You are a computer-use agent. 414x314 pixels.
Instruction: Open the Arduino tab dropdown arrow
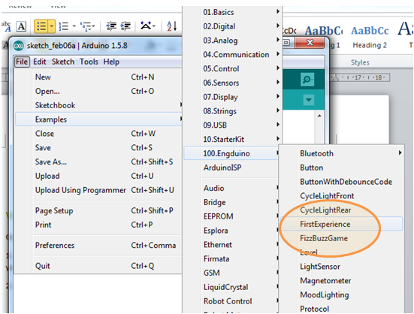pyautogui.click(x=308, y=100)
